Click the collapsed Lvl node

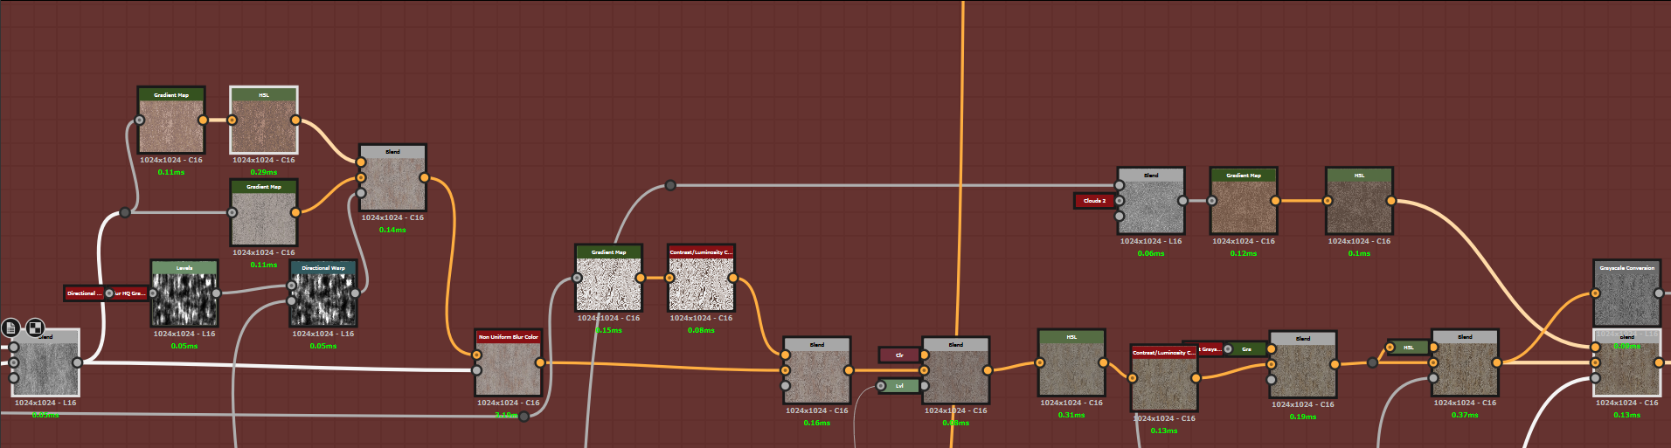pos(900,386)
